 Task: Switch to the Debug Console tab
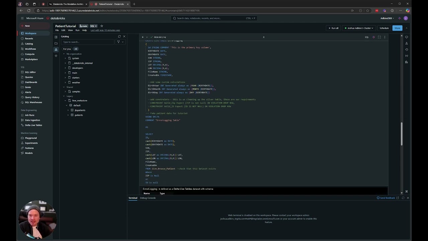(148, 198)
